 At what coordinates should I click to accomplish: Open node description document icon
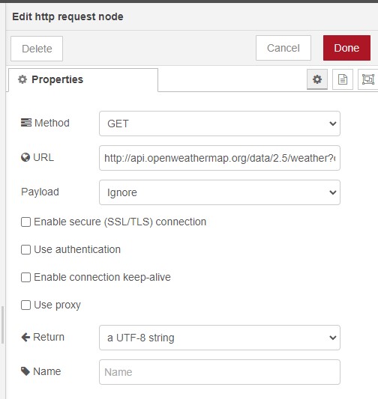(343, 79)
